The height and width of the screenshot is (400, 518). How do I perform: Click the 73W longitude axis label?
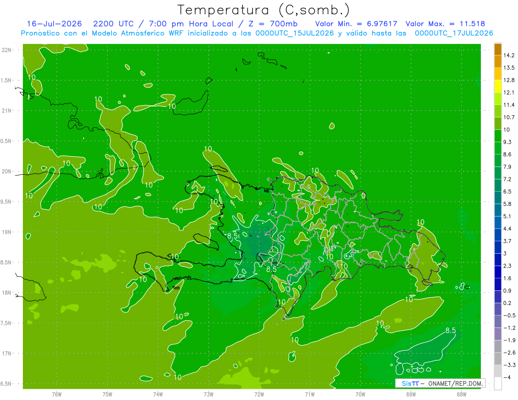click(x=208, y=394)
